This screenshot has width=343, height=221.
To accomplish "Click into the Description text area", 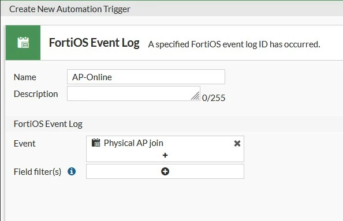I will [x=133, y=93].
